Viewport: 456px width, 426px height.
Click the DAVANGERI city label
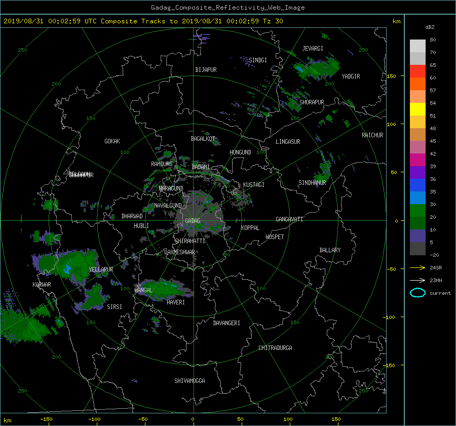tap(226, 323)
